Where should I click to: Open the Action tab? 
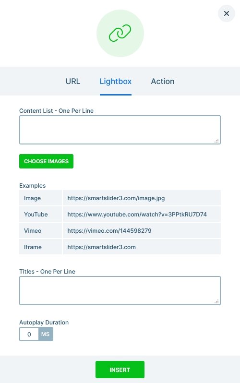coord(163,81)
